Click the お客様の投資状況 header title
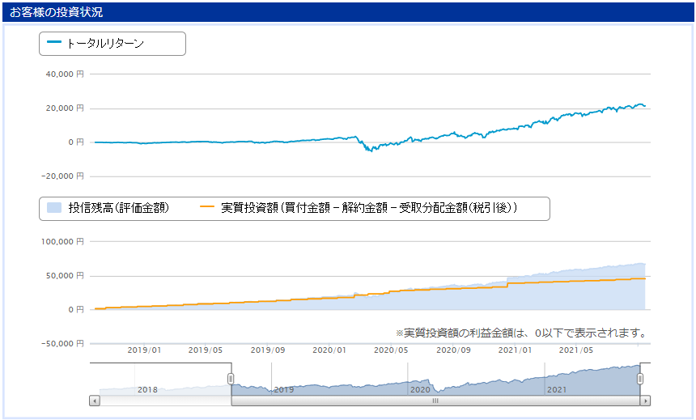Viewport: 696px width, 420px height. [56, 12]
